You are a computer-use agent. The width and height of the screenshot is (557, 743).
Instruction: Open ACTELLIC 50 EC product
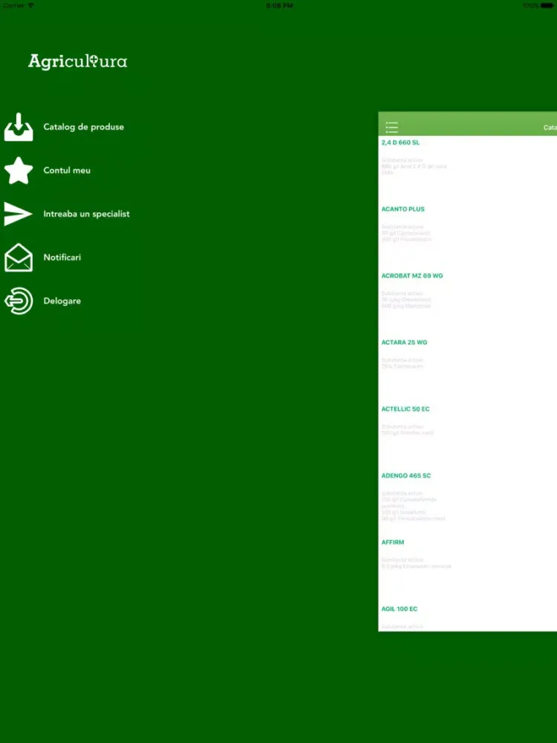405,409
